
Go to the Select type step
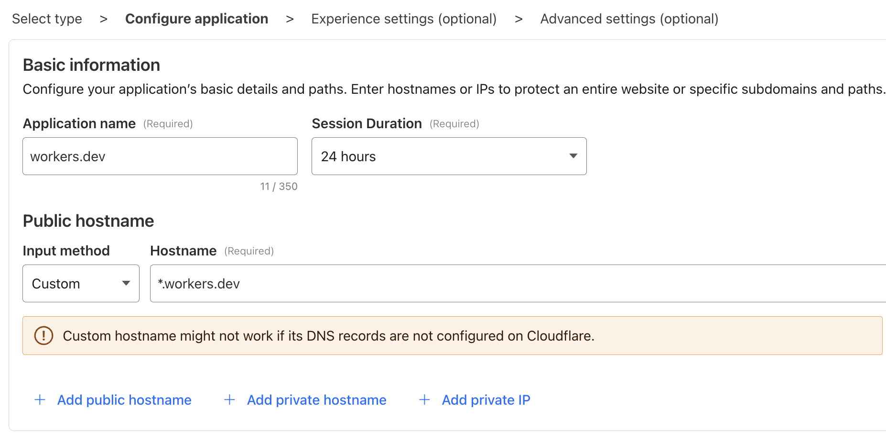pos(47,19)
